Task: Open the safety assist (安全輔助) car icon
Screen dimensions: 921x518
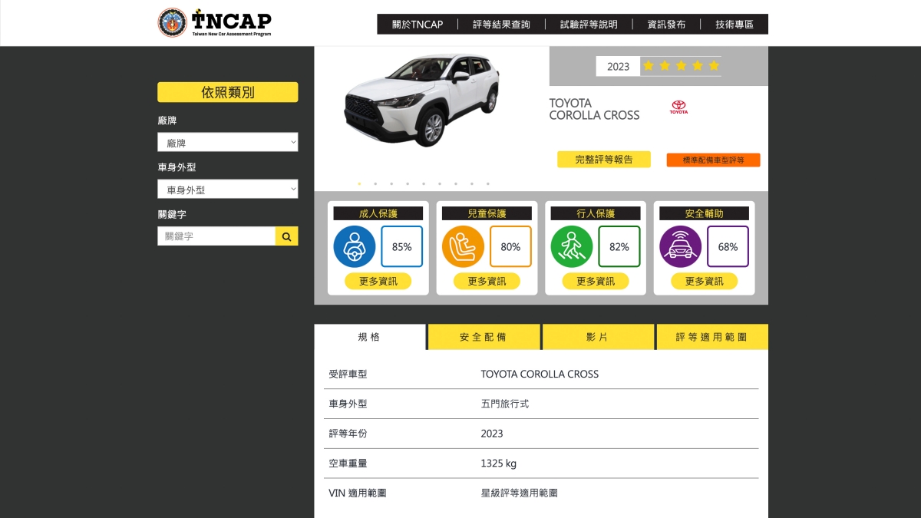Action: (x=681, y=246)
